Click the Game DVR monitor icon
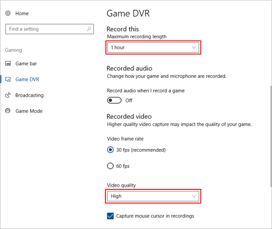The height and width of the screenshot is (229, 272). [8, 80]
